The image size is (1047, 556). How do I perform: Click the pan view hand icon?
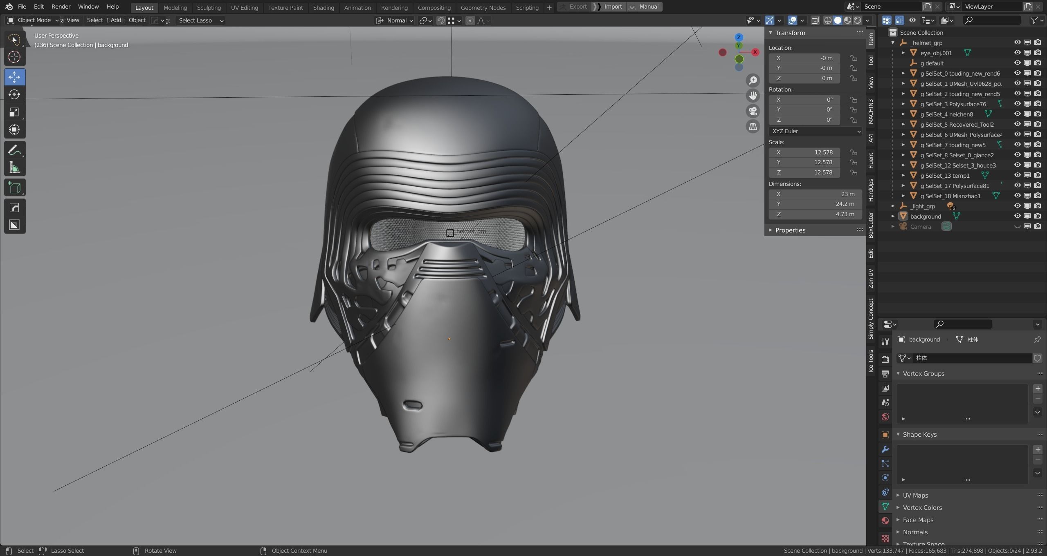pyautogui.click(x=753, y=96)
